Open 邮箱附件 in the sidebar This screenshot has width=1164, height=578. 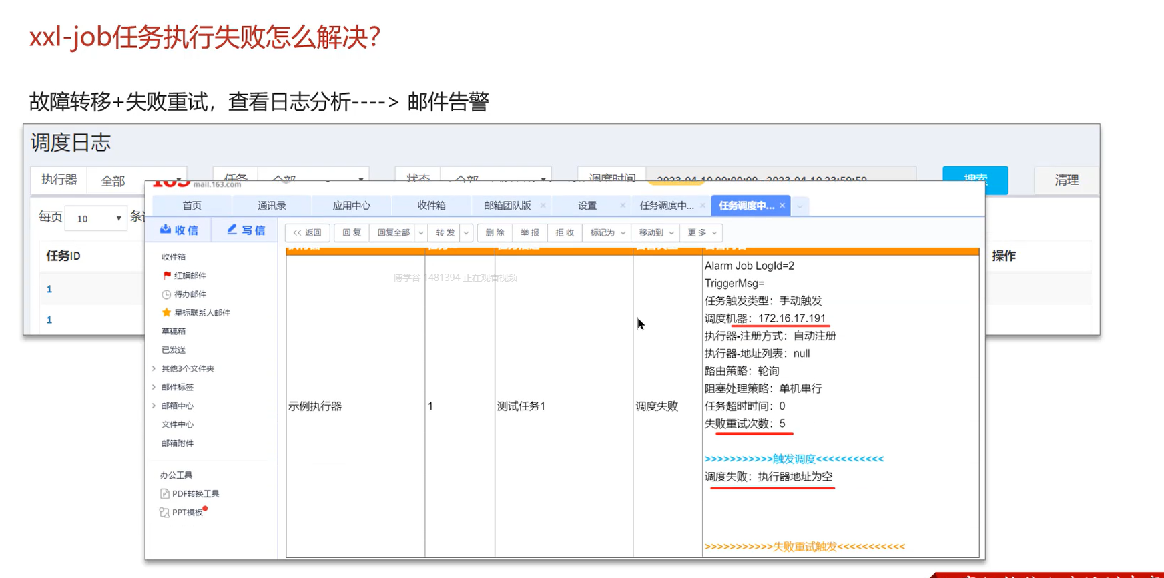click(x=178, y=443)
